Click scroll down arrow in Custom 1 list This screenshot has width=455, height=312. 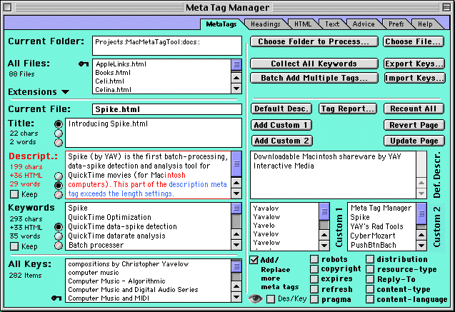(324, 246)
